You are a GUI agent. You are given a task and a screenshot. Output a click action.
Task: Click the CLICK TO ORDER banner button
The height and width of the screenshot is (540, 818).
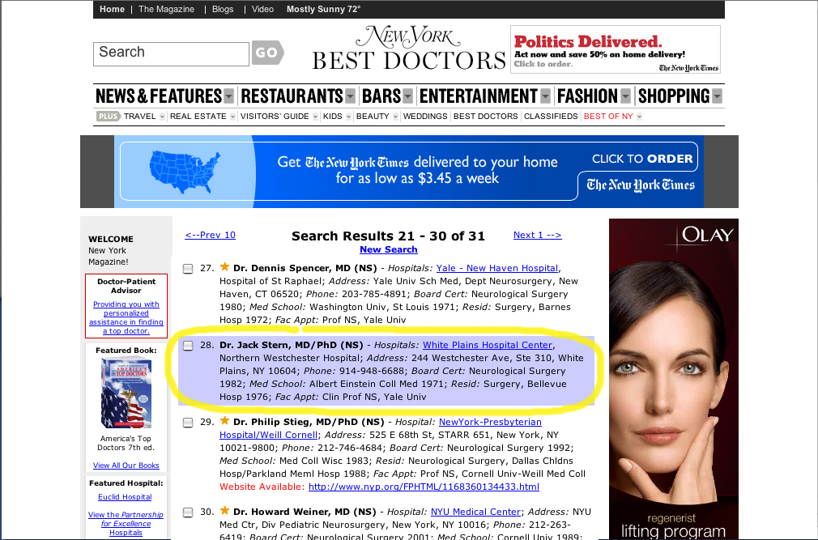tap(642, 159)
